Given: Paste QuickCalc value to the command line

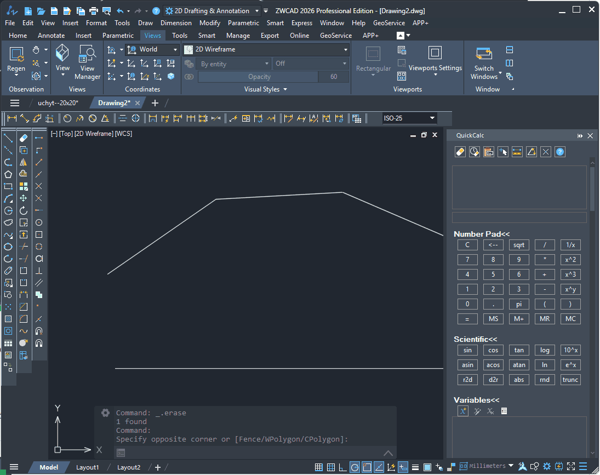Looking at the screenshot, I should pyautogui.click(x=489, y=152).
